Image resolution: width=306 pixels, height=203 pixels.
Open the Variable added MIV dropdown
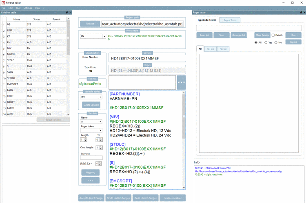pos(100,97)
